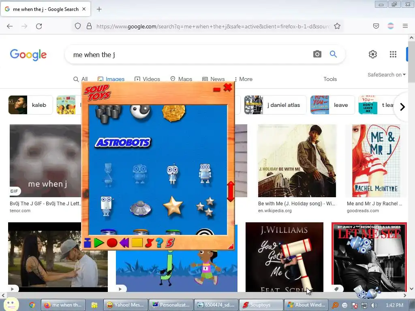Show site tracking protection shield info
Viewport: 415px width, 311px height.
point(77,26)
